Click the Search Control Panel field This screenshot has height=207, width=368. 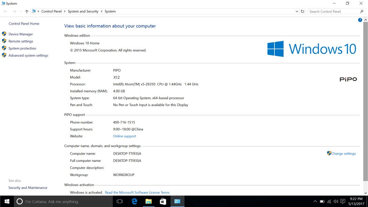click(334, 11)
